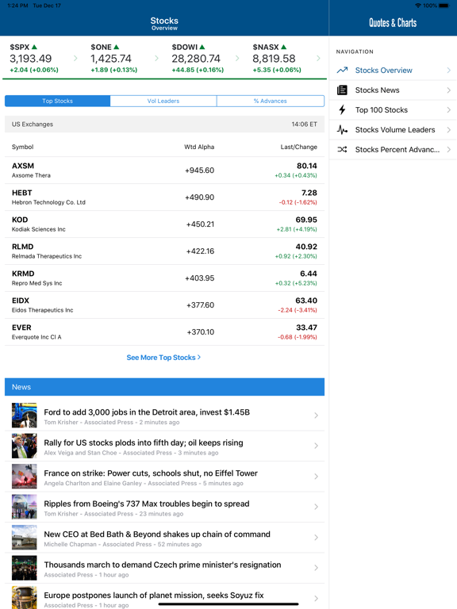The image size is (457, 609).
Task: Tap the green up arrow beside $ONE
Action: tap(116, 47)
